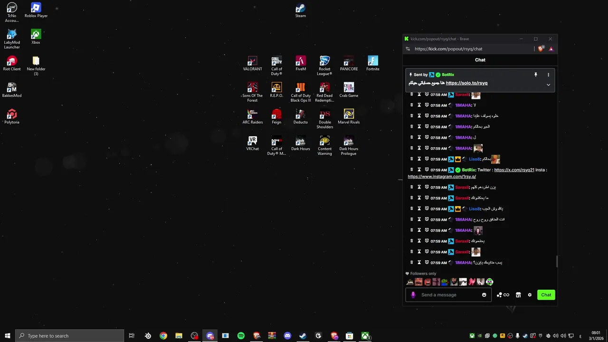Select the PANICORE desktop icon
The width and height of the screenshot is (608, 342).
pyautogui.click(x=349, y=64)
